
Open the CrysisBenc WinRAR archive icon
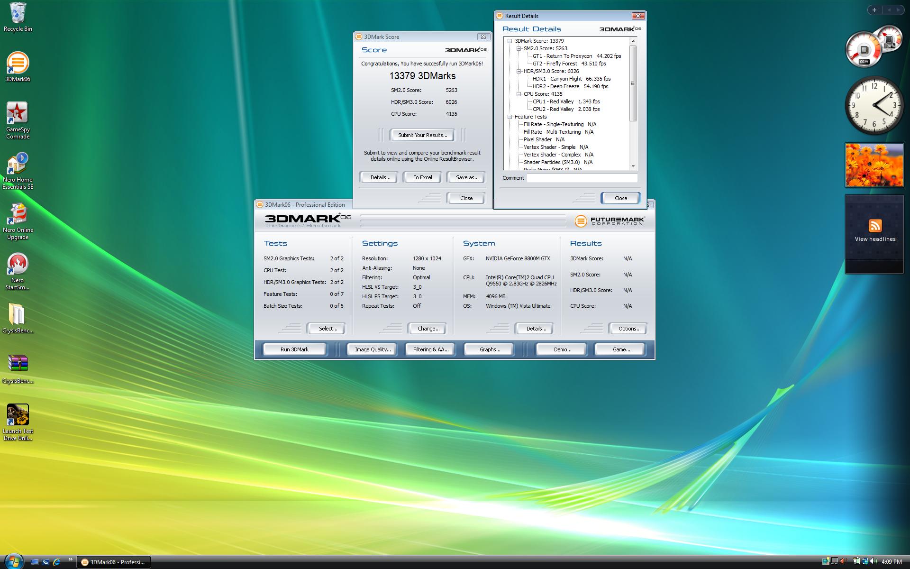tap(18, 369)
